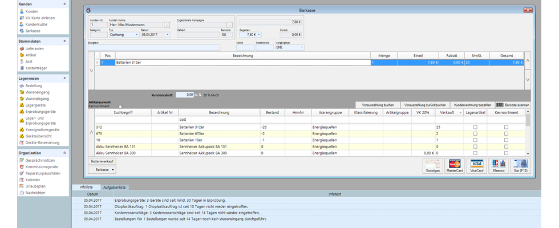The image size is (559, 228).
Task: Open KV-Karte einlesen item
Action: click(x=40, y=18)
